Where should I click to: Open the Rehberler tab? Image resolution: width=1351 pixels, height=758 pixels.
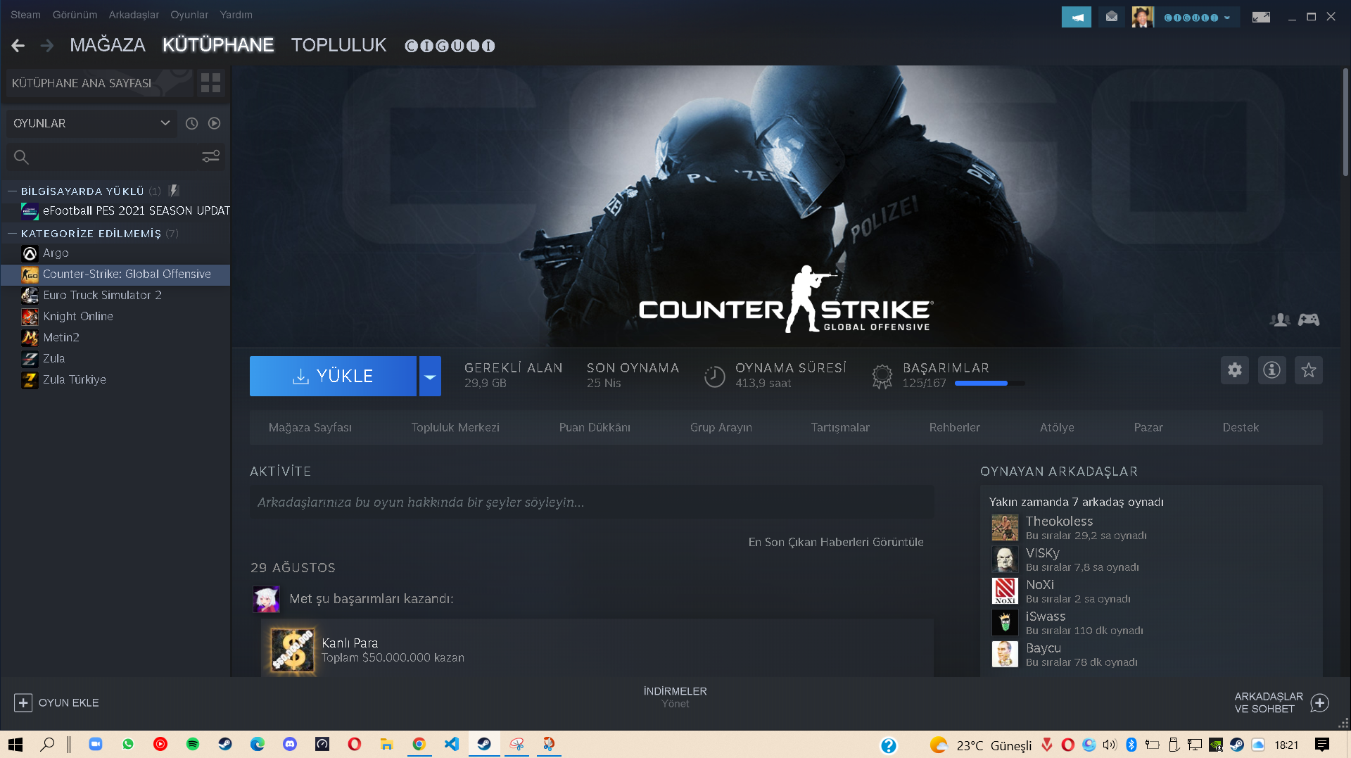(x=955, y=427)
